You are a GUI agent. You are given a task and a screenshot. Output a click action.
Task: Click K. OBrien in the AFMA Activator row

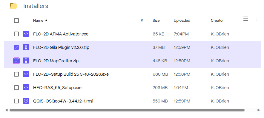pyautogui.click(x=220, y=34)
